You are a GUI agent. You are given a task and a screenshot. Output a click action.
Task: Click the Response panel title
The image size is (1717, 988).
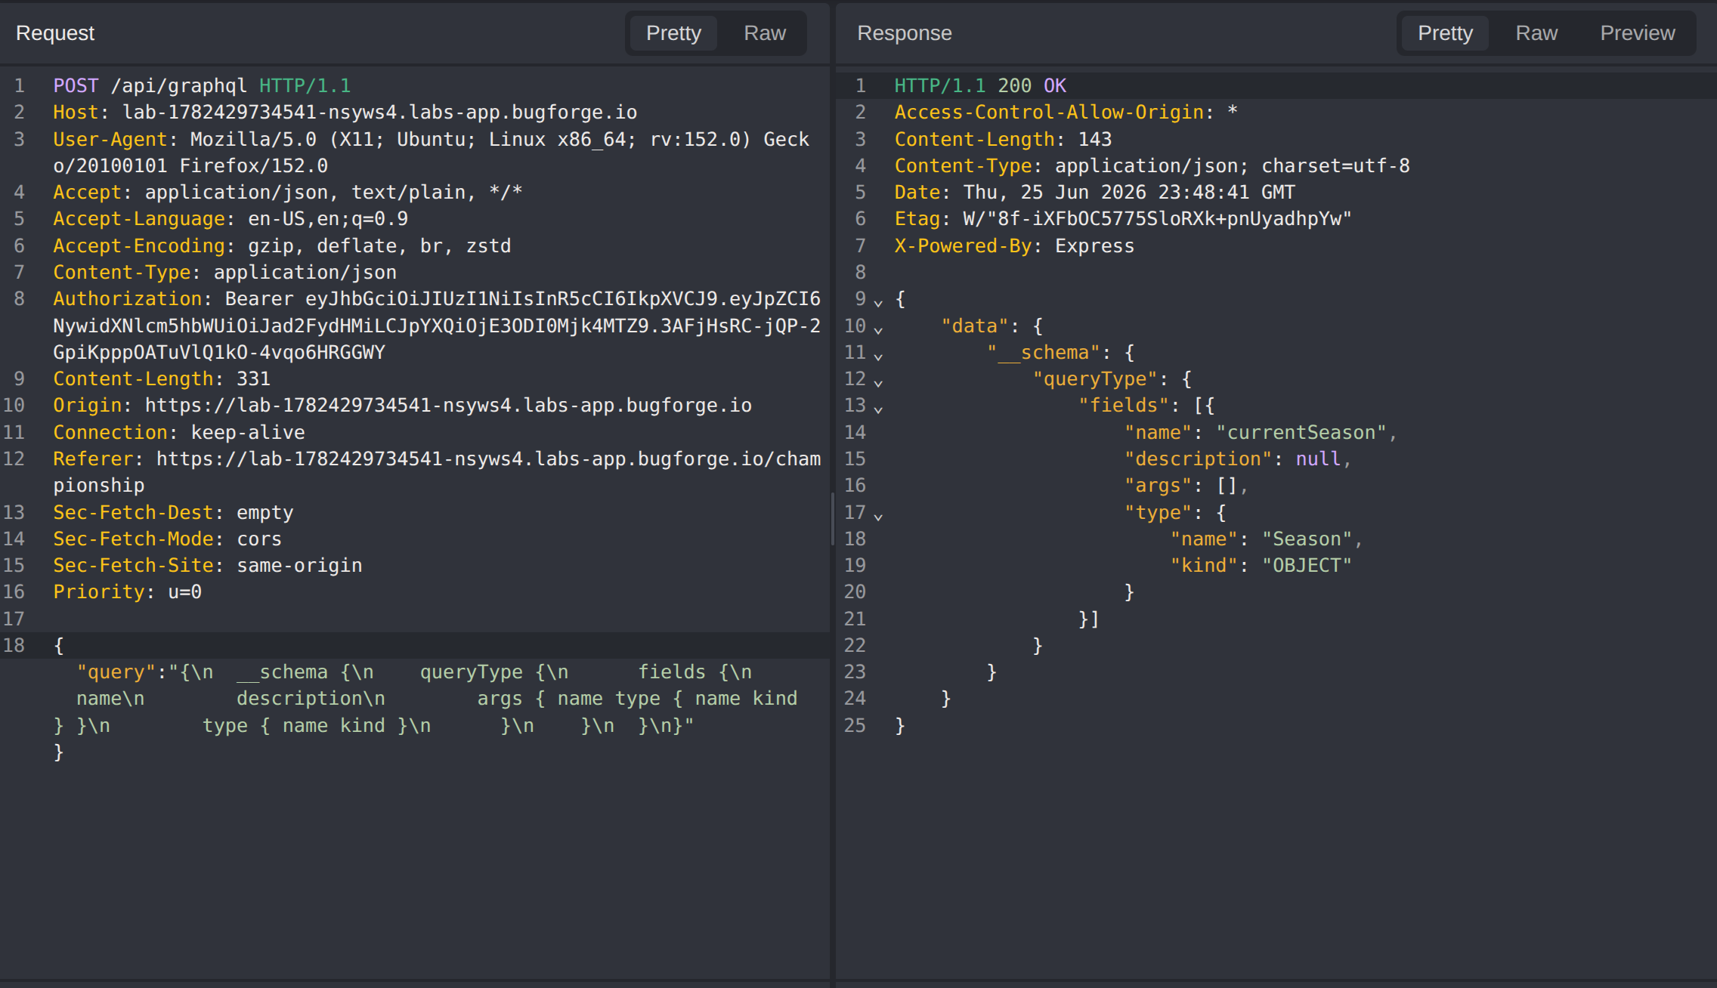click(905, 33)
